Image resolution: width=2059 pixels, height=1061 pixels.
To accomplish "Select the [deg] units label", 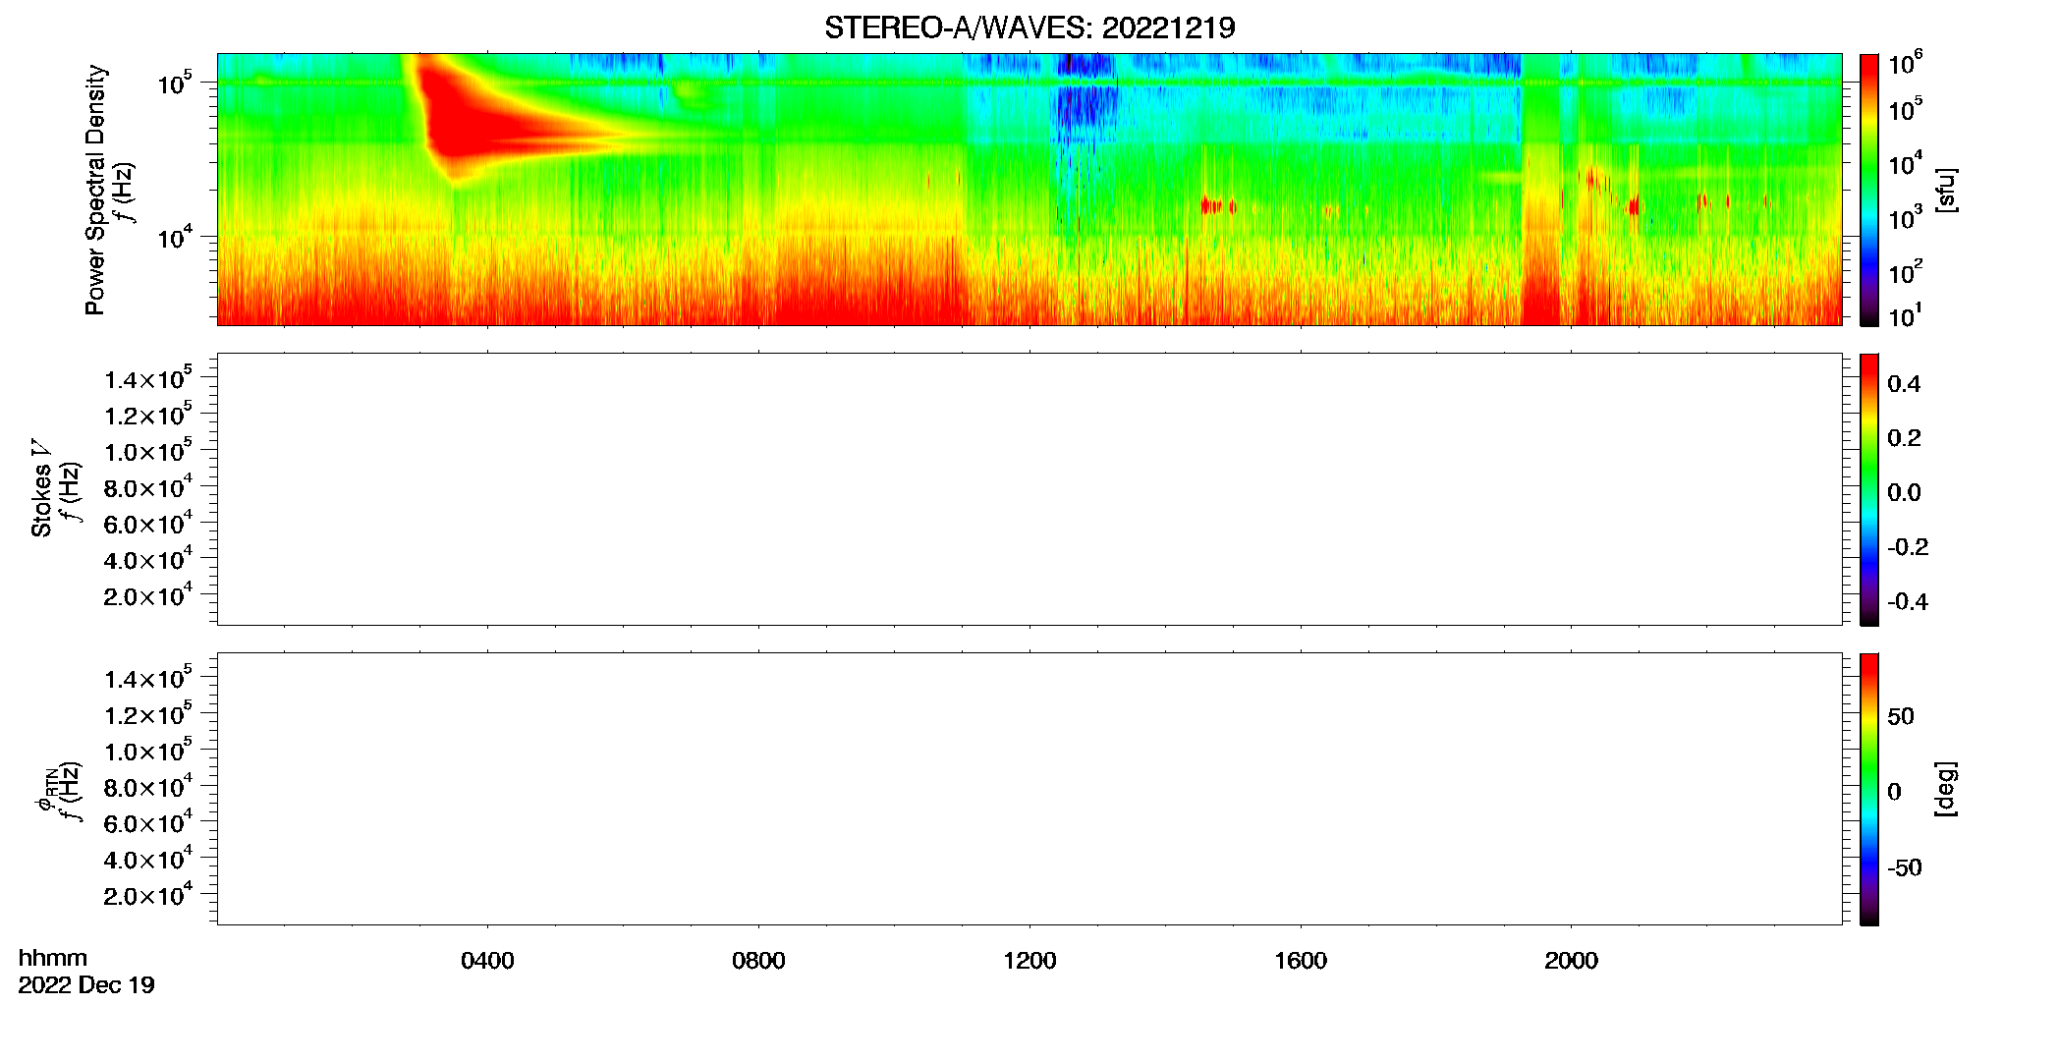I will 1946,789.
